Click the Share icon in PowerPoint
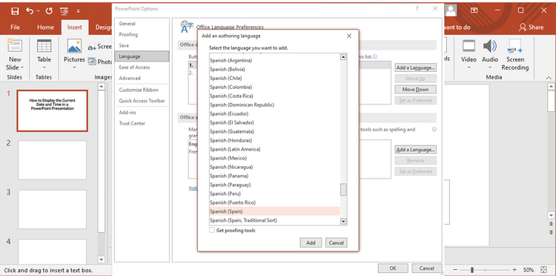Viewport: 556px width, 278px height. click(531, 27)
